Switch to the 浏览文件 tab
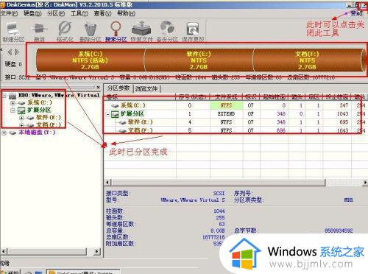 click(x=146, y=88)
